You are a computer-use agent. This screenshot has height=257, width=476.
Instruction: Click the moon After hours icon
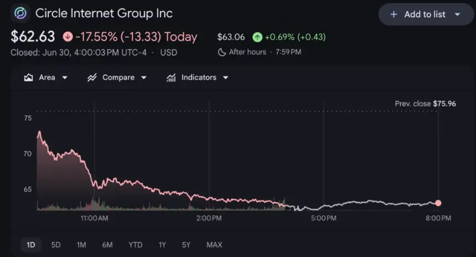222,52
